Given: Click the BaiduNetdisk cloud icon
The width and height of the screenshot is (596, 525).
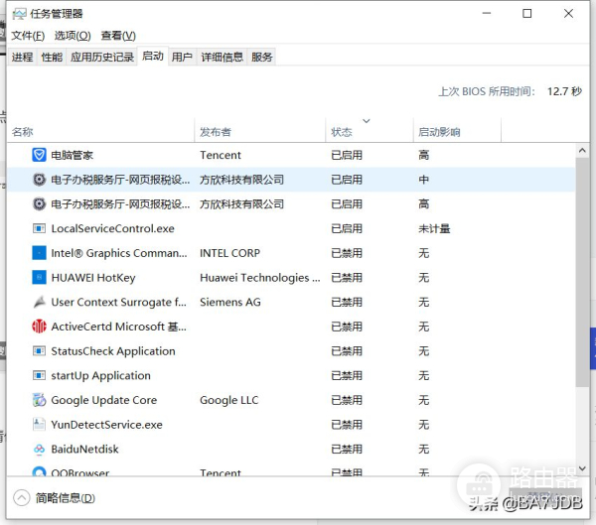Looking at the screenshot, I should [39, 449].
